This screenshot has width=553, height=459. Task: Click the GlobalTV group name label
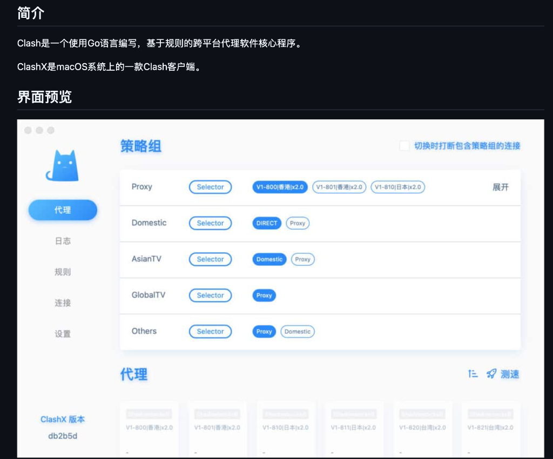149,295
